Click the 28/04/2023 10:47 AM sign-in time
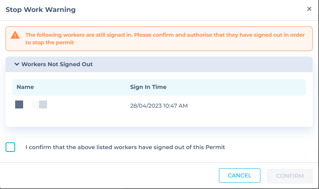Screen dimensions: 319x189 (159, 106)
